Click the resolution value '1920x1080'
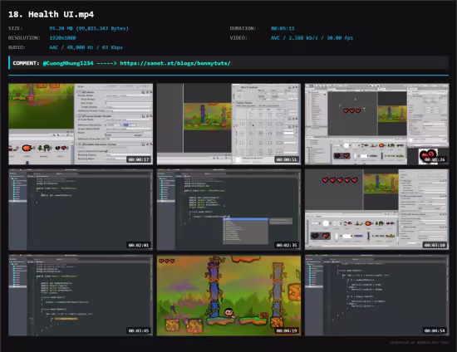The width and height of the screenshot is (457, 352). pos(62,38)
